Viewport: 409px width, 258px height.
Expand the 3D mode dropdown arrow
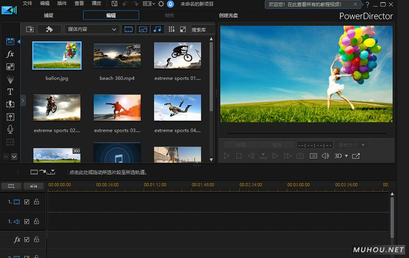(346, 156)
